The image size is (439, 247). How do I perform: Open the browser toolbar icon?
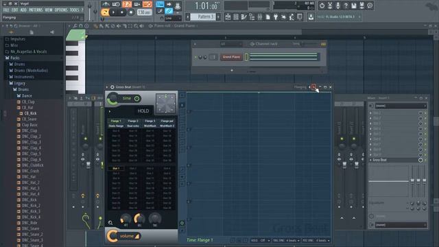[x=252, y=17]
